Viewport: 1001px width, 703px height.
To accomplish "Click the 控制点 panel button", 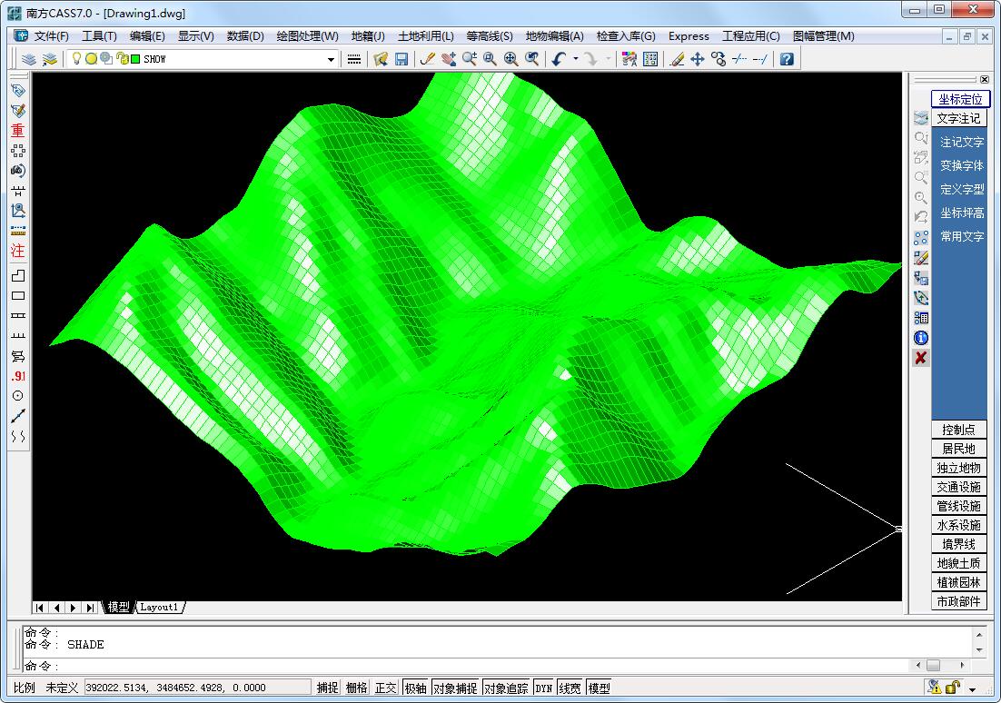I will click(x=958, y=430).
